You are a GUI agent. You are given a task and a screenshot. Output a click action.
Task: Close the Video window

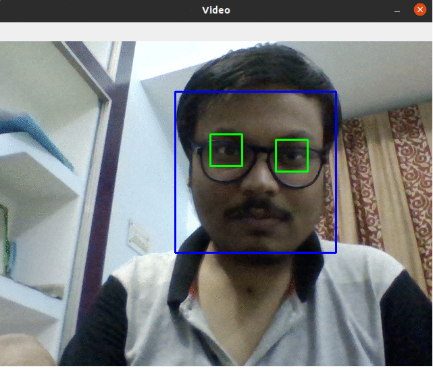coord(419,9)
